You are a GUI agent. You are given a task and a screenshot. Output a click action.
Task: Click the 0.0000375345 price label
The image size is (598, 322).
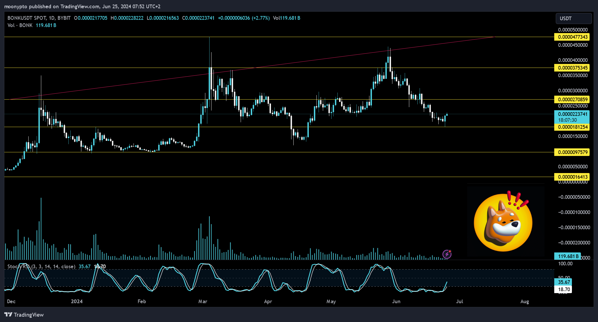coord(572,68)
